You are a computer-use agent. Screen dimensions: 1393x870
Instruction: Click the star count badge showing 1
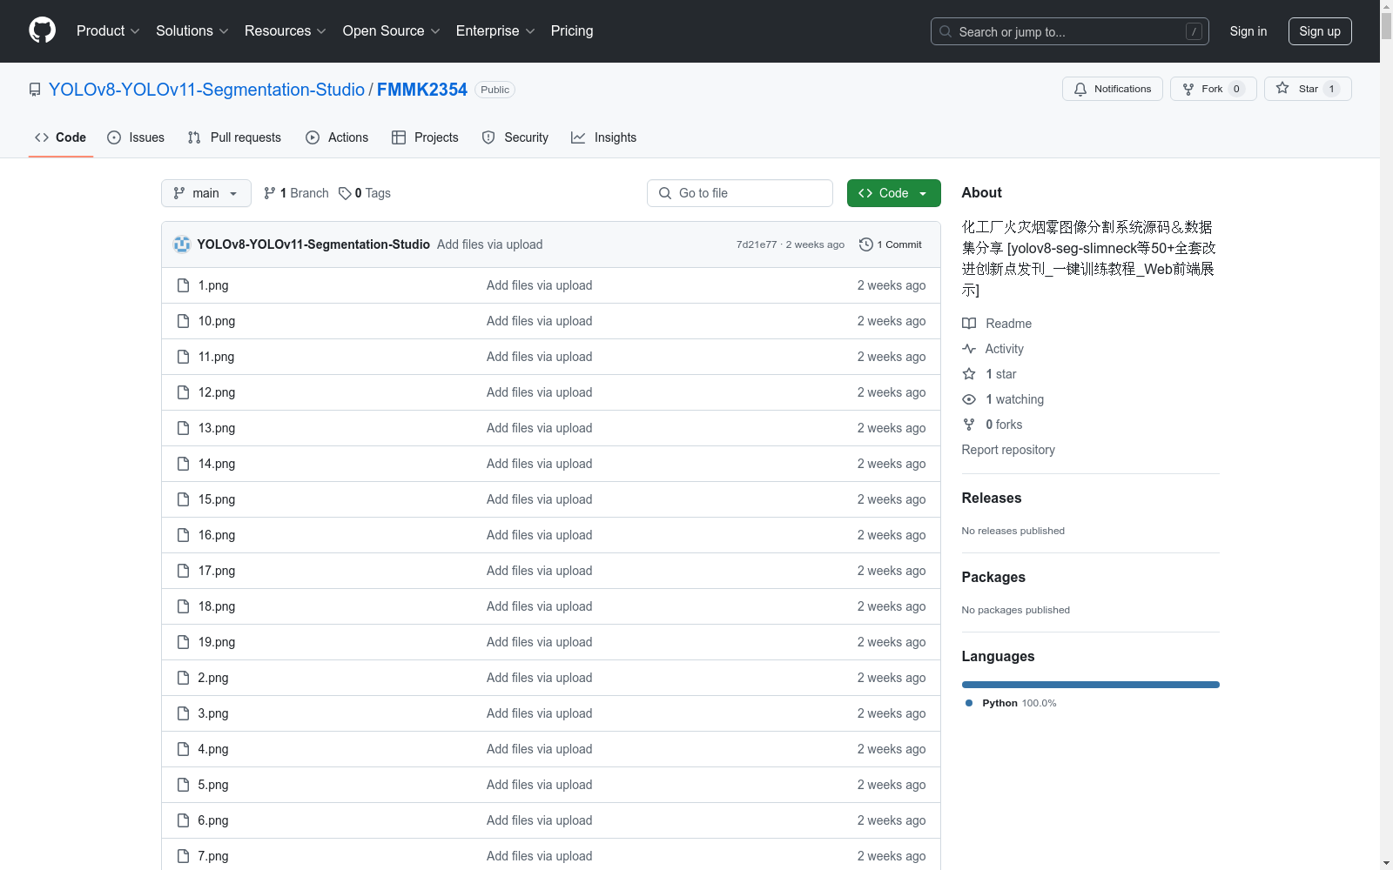tap(1331, 89)
